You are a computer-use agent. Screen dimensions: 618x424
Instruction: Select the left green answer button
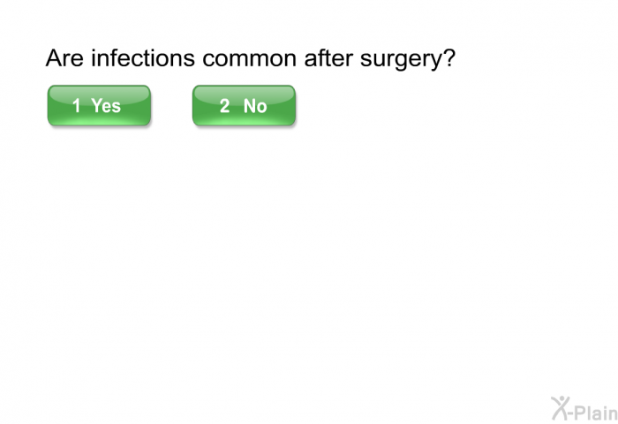(x=99, y=106)
